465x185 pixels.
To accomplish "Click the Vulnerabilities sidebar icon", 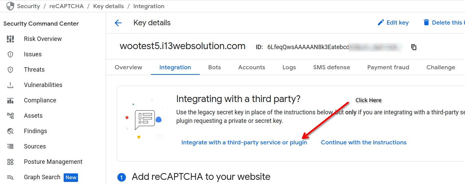I will 10,85.
